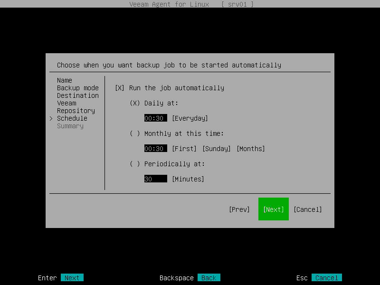The width and height of the screenshot is (380, 285).
Task: Select the "Daily at" radio option
Action: [x=136, y=103]
